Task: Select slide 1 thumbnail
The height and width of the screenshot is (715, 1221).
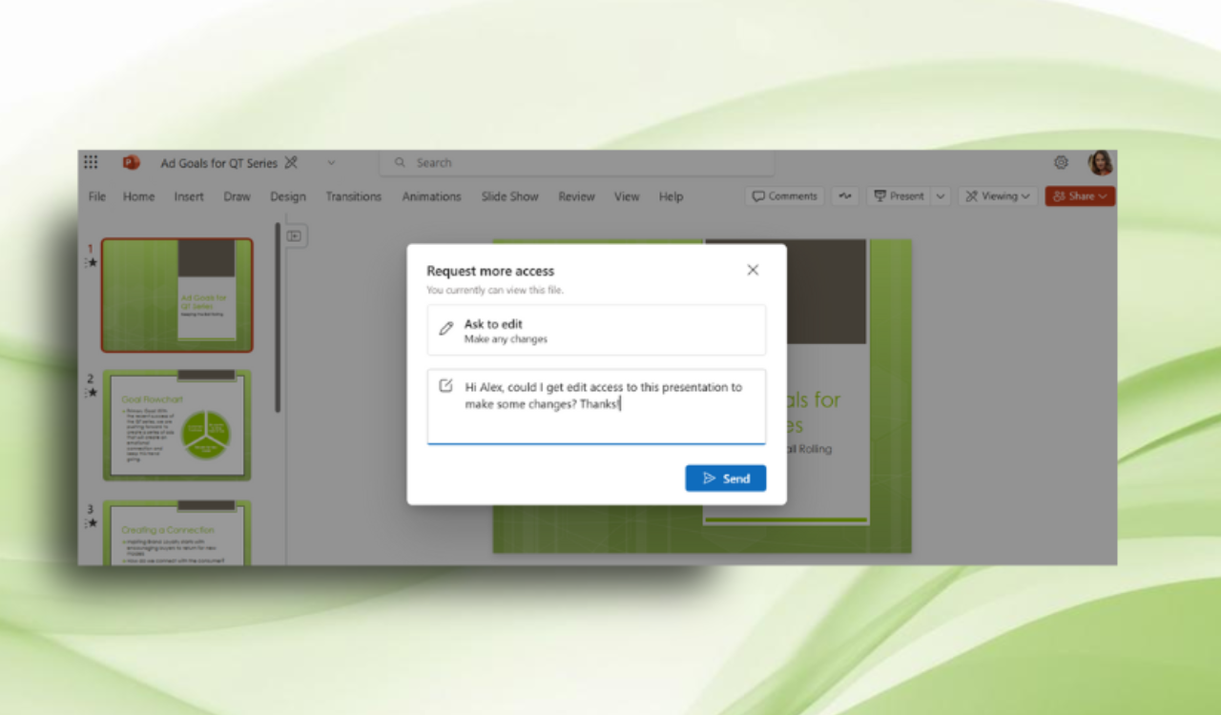Action: click(177, 296)
